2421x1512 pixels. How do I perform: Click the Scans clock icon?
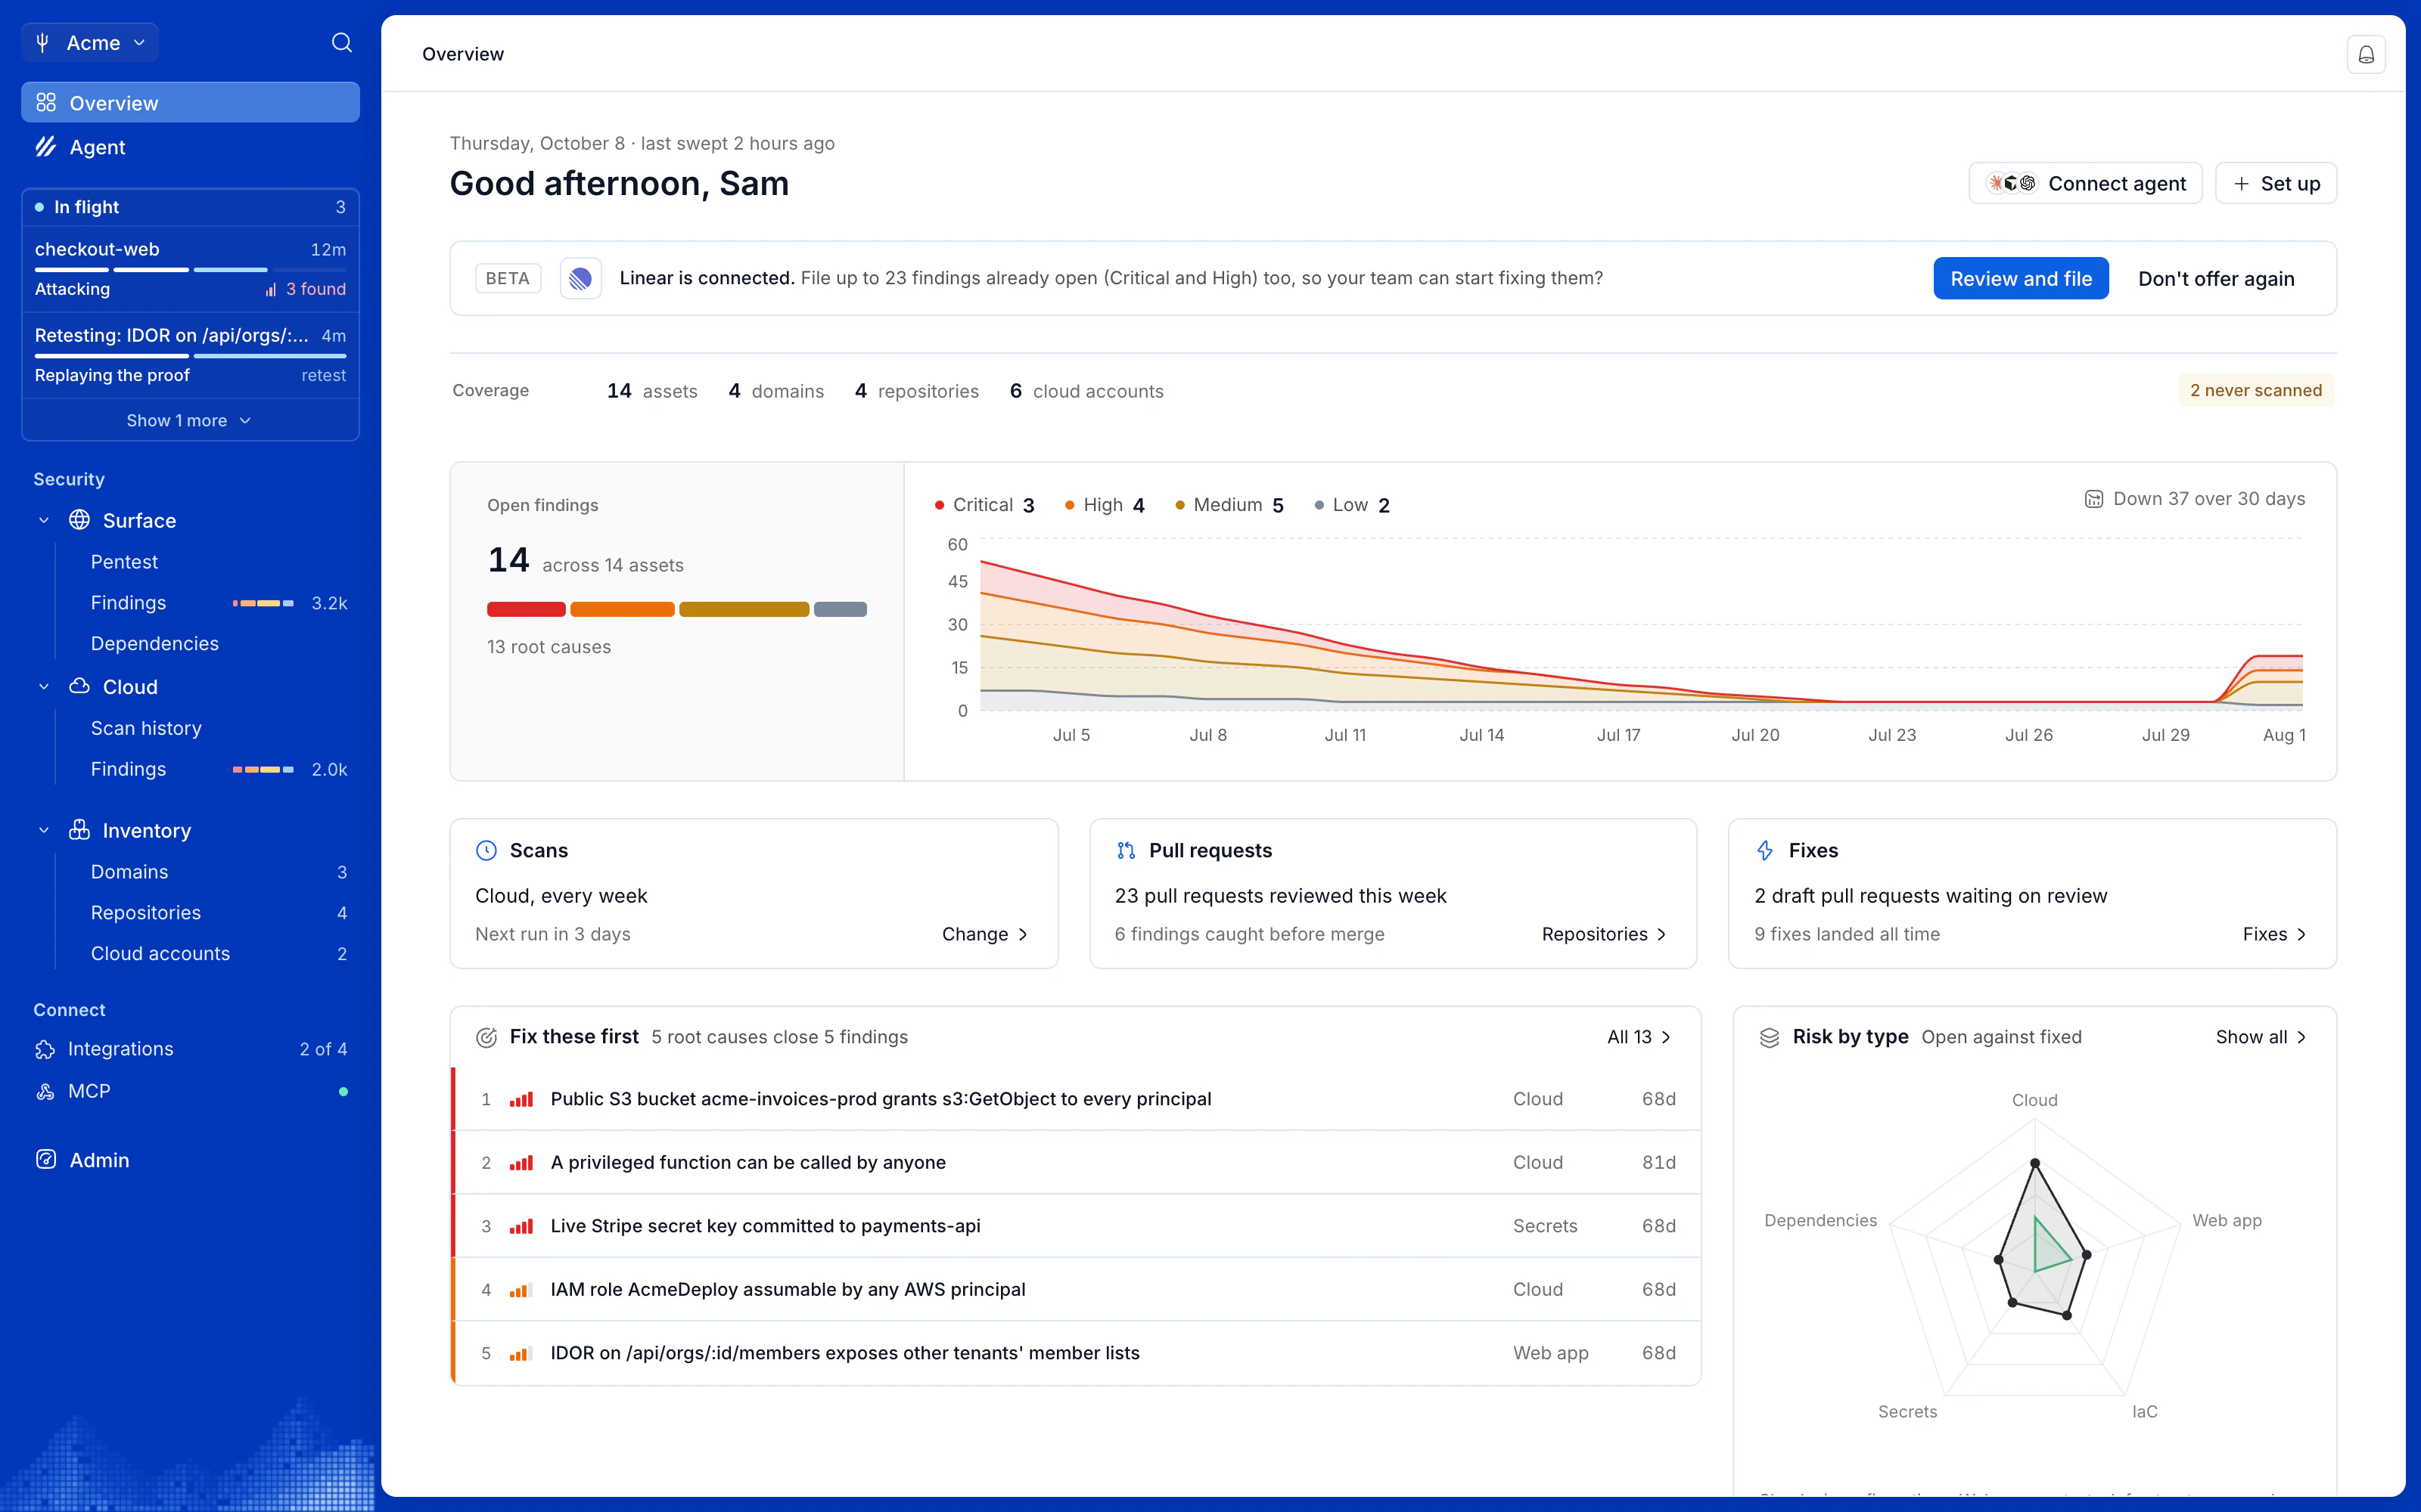coord(486,850)
